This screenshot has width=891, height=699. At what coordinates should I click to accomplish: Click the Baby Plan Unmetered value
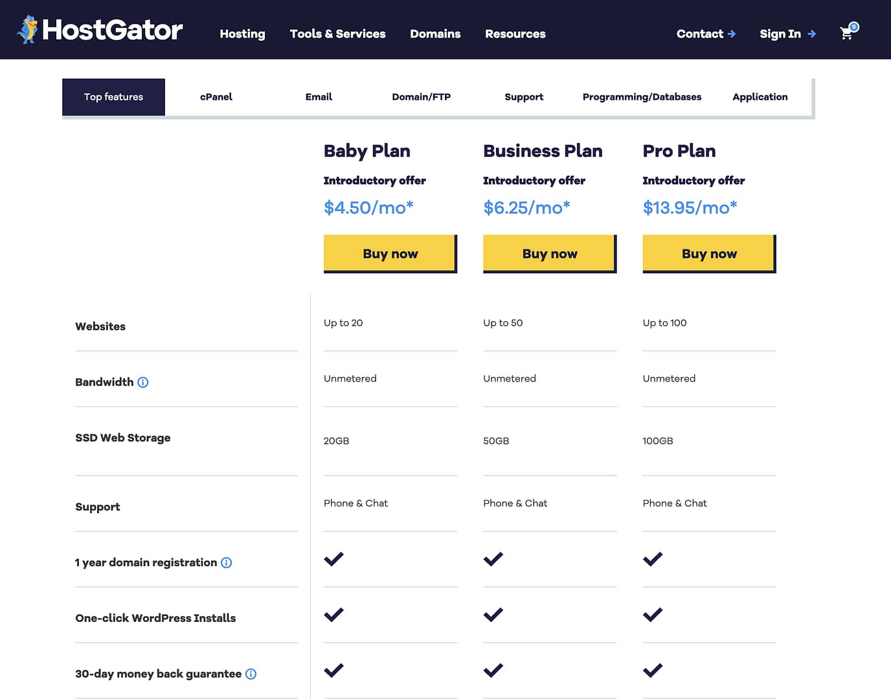tap(350, 378)
